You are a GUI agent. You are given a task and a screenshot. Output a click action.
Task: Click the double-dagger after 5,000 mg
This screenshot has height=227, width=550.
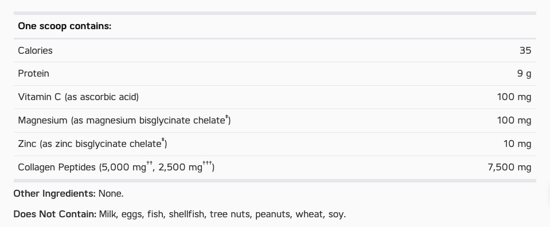tap(150, 164)
